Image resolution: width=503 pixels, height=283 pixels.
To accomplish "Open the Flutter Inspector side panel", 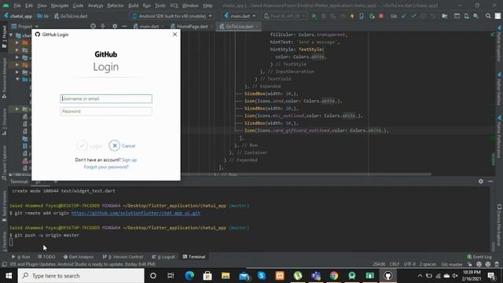I will [500, 44].
